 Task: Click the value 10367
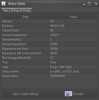click(54, 53)
